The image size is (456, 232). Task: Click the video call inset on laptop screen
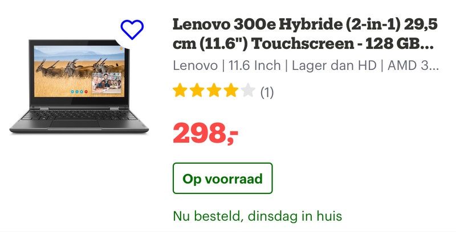tap(107, 82)
